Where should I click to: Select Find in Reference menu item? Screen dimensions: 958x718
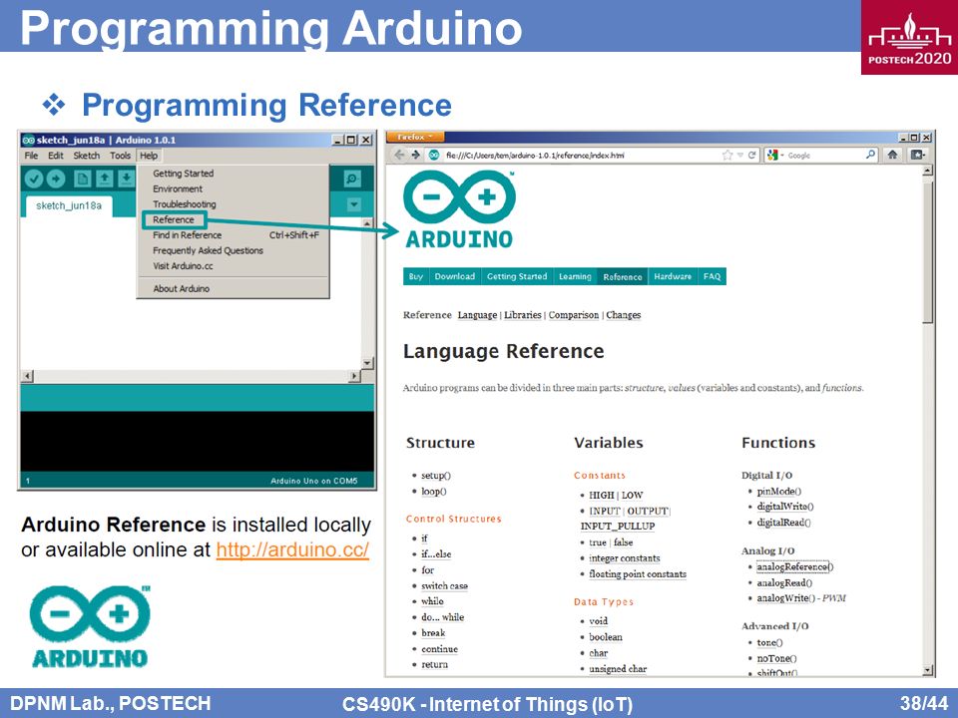point(233,235)
